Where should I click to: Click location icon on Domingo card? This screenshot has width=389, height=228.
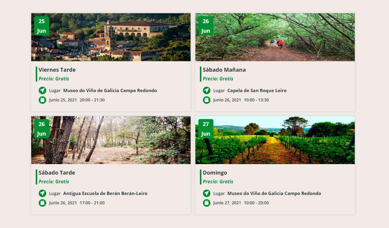(x=207, y=193)
